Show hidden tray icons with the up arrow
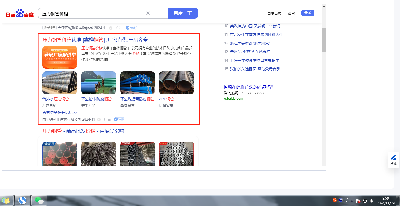Screen dimensions: 400x206 coord(352,201)
